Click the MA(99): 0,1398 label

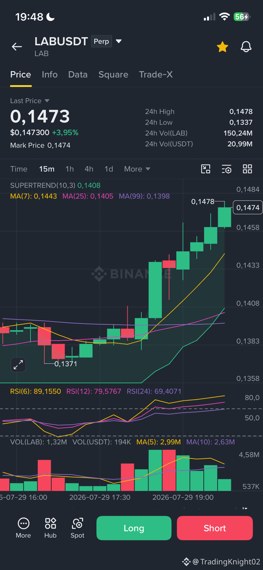pos(144,196)
